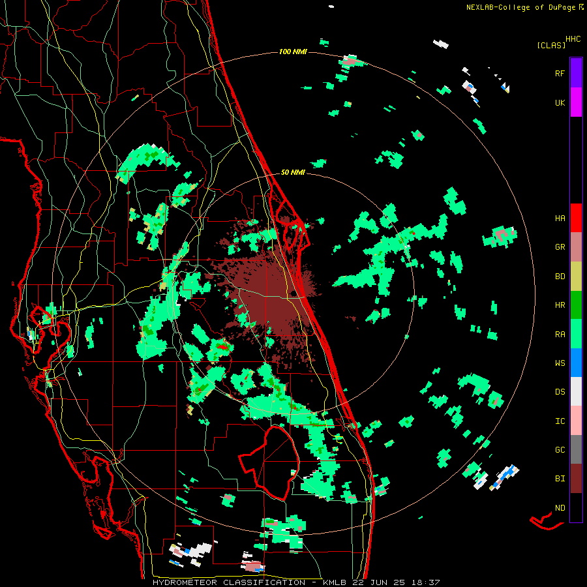Click the UK legend label
This screenshot has height=587, width=587.
(560, 102)
